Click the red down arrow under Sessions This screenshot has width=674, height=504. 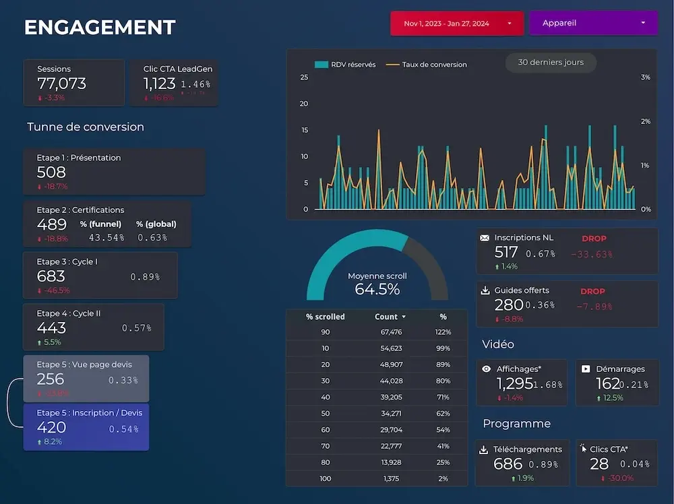tap(40, 98)
